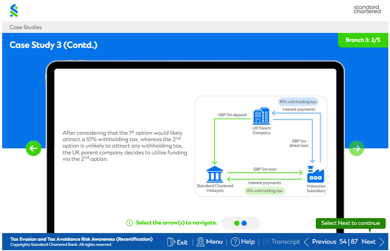Click the 'GBP 5m deposit' label
390x251 pixels.
[x=232, y=115]
